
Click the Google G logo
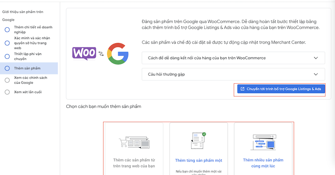[x=118, y=54]
